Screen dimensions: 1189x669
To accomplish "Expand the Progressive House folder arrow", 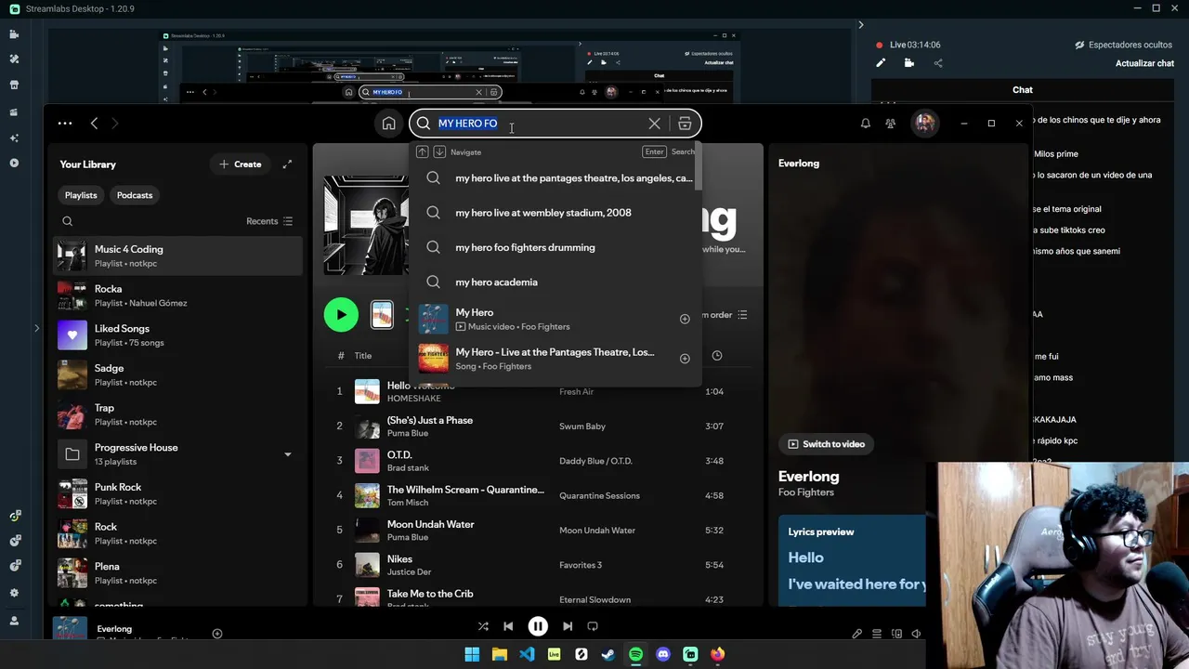I will pos(287,454).
